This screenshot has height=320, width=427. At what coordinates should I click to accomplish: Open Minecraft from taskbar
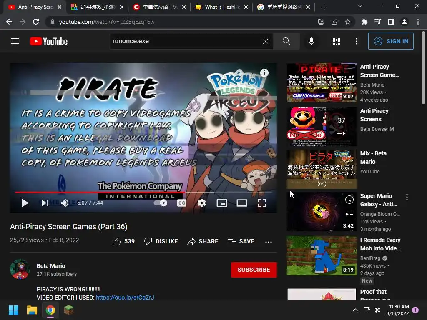pyautogui.click(x=69, y=310)
